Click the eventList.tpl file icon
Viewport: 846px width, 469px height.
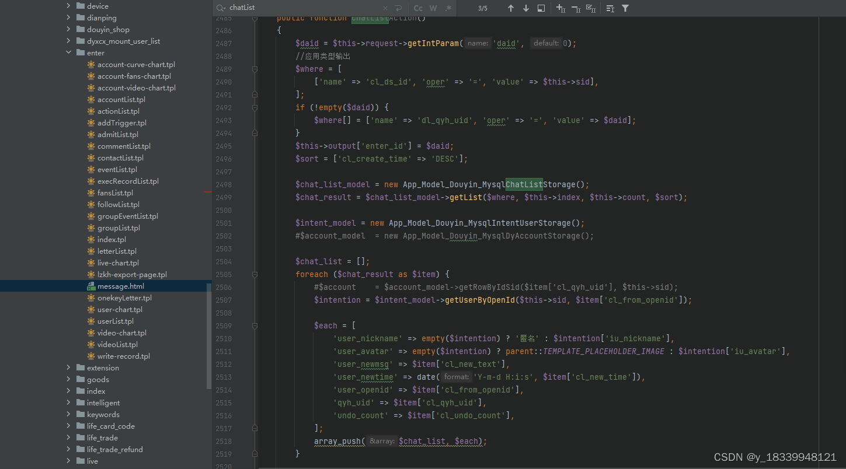click(x=91, y=169)
